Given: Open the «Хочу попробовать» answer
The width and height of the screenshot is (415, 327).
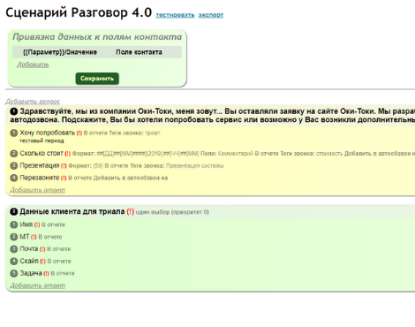Looking at the screenshot, I should 48,133.
